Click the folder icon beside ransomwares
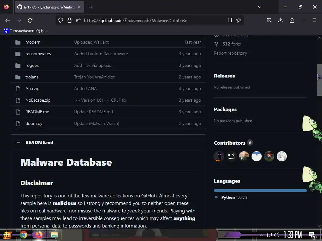The height and width of the screenshot is (241, 322). point(18,54)
